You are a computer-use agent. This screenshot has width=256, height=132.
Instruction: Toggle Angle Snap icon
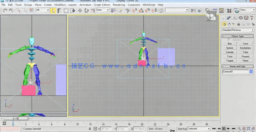[141, 11]
